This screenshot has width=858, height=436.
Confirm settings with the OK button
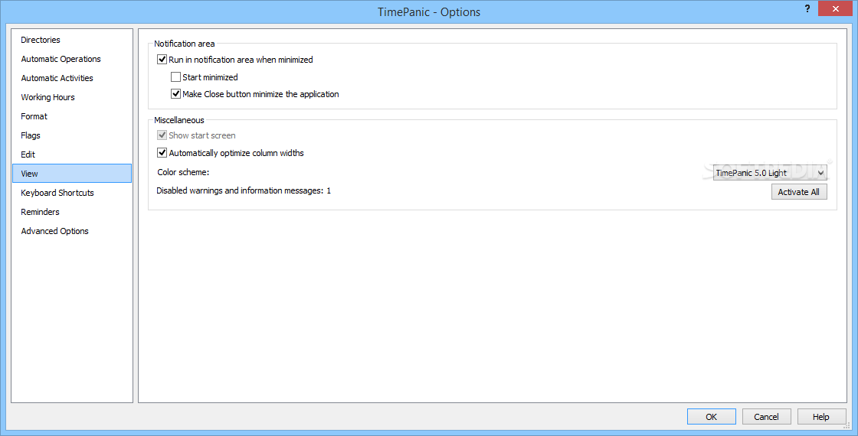[x=712, y=416]
